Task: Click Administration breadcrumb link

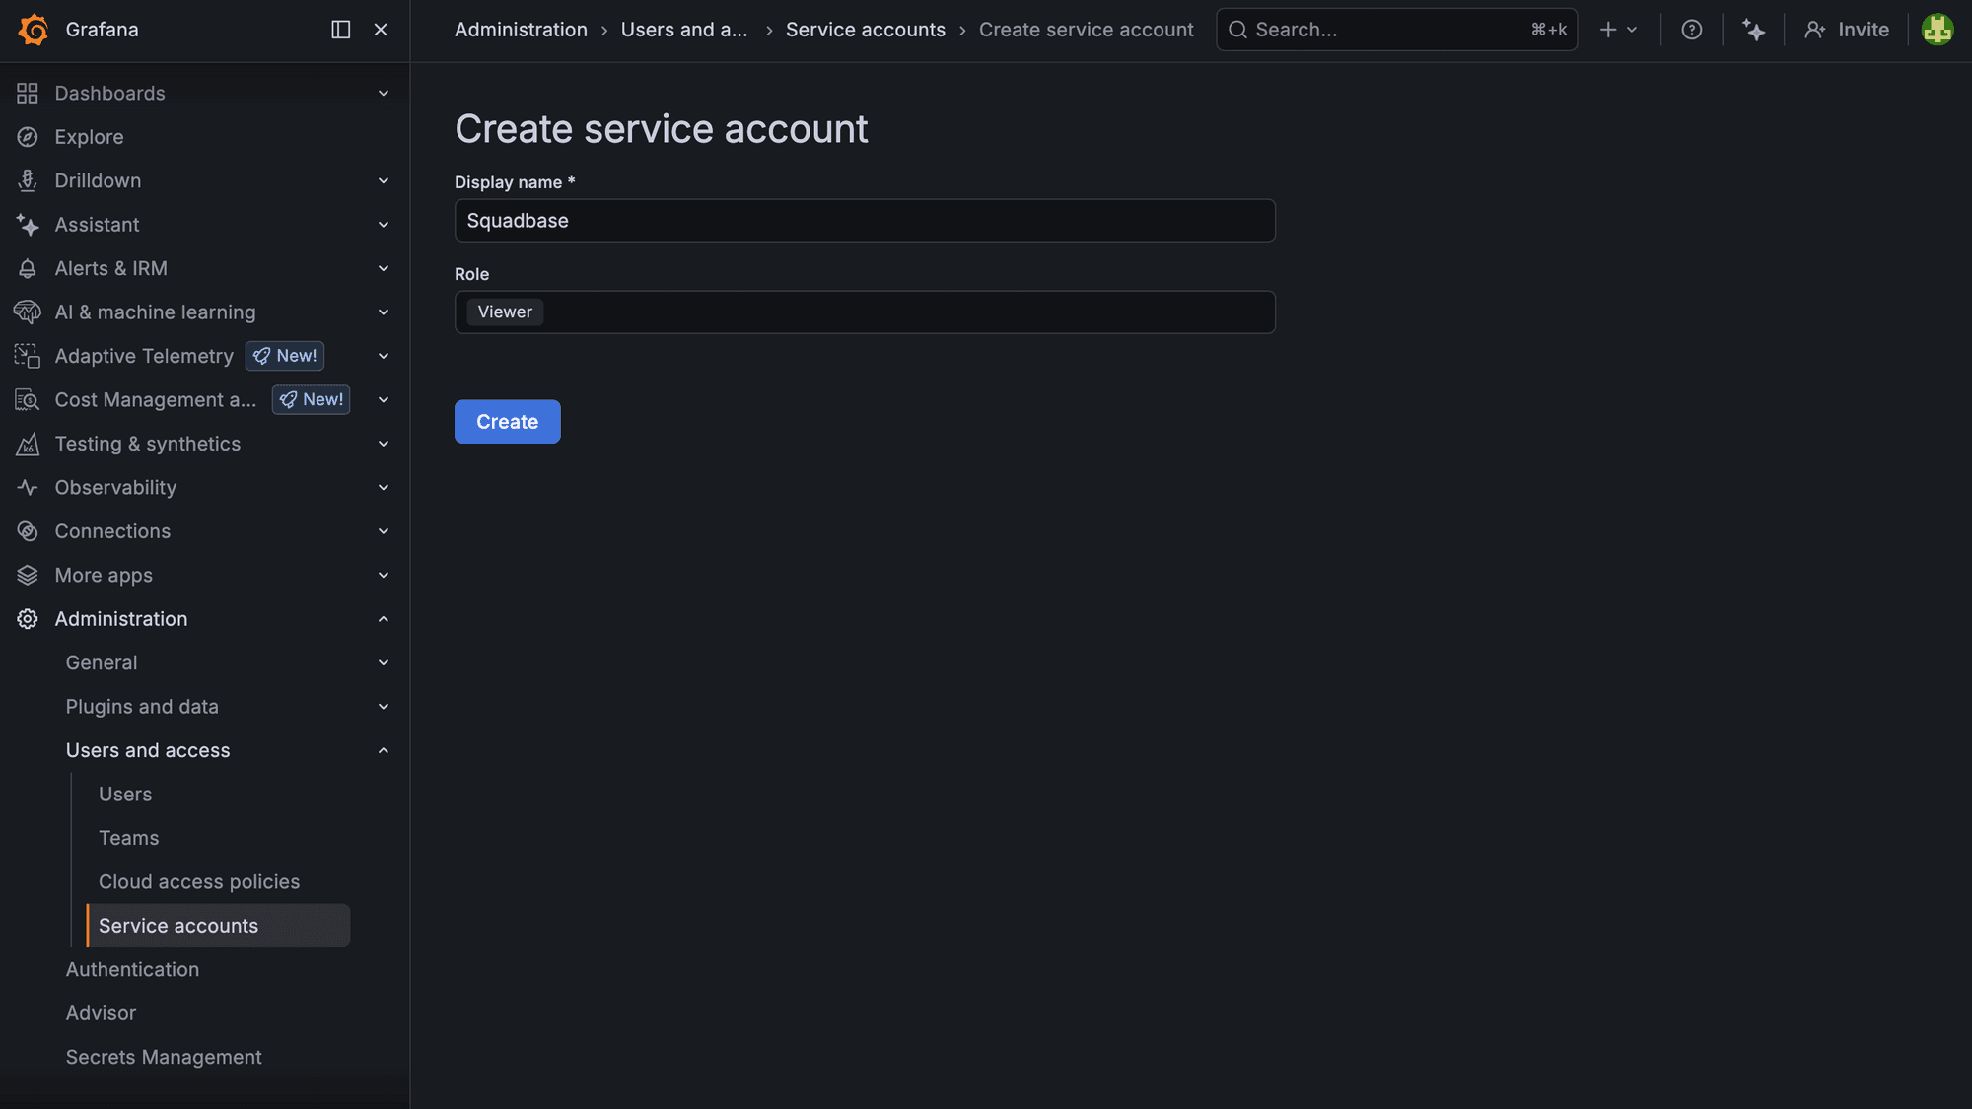Action: tap(521, 30)
